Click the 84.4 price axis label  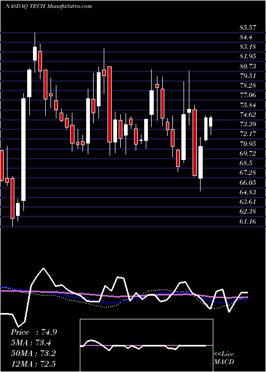pyautogui.click(x=246, y=37)
